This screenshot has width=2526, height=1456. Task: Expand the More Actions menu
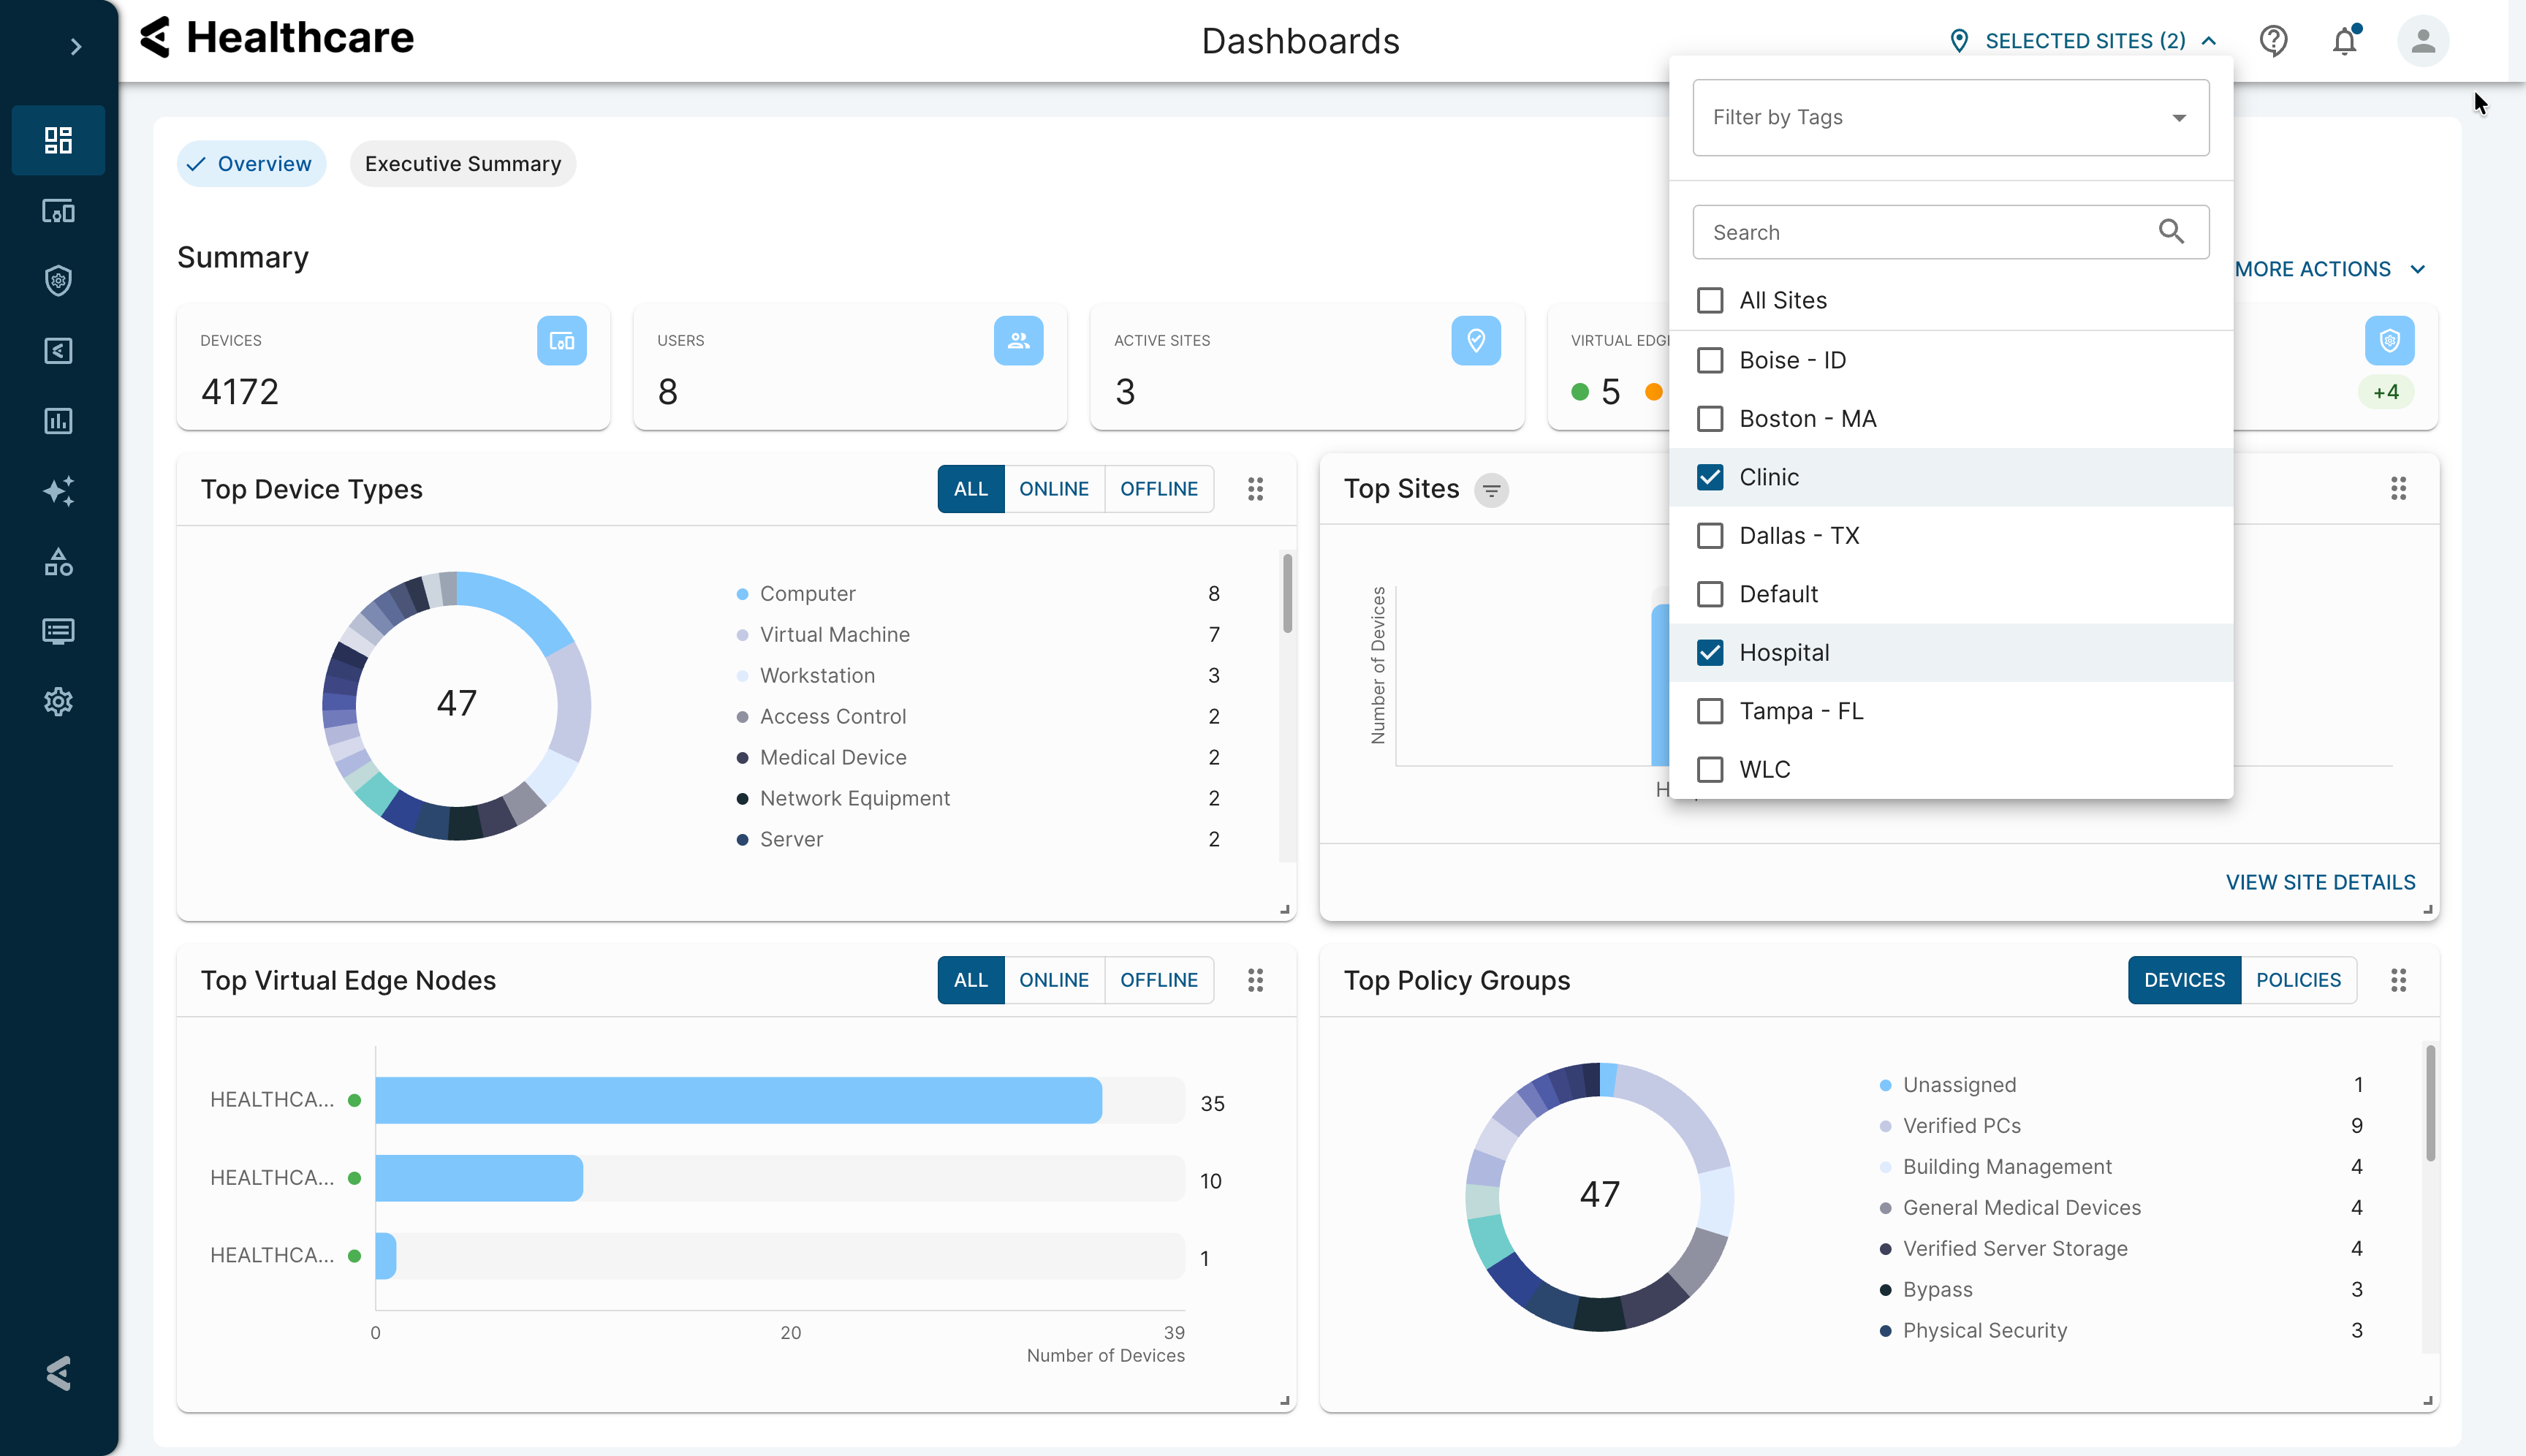point(2329,269)
